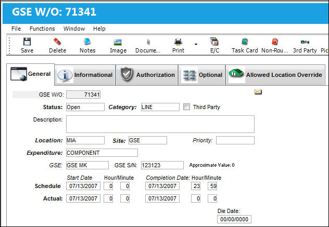This screenshot has width=329, height=227.
Task: Open the Window menu
Action: tap(74, 29)
